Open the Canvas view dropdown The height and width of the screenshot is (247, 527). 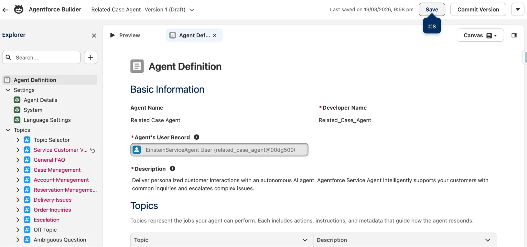click(480, 35)
